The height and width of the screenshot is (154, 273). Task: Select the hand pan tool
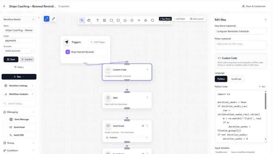point(89,20)
